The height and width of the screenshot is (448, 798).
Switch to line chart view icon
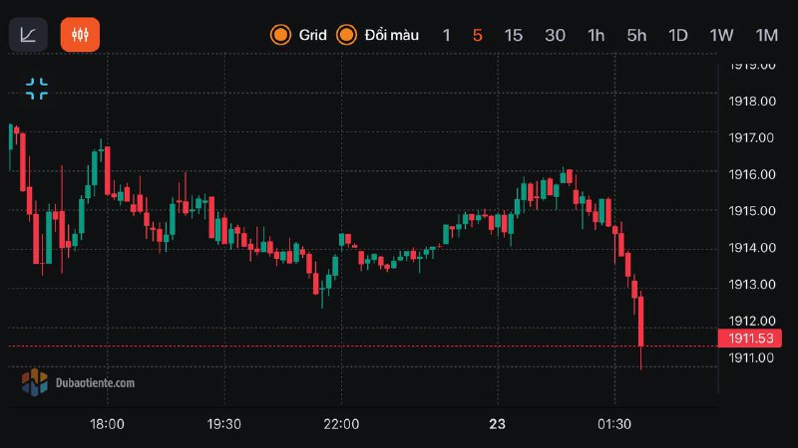click(28, 35)
